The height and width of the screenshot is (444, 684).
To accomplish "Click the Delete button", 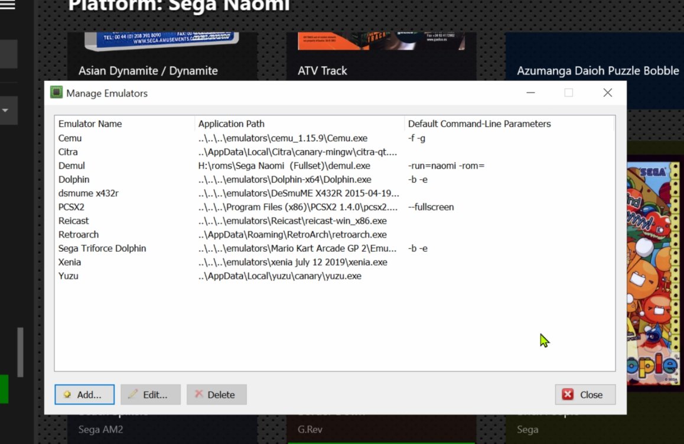I will click(217, 395).
